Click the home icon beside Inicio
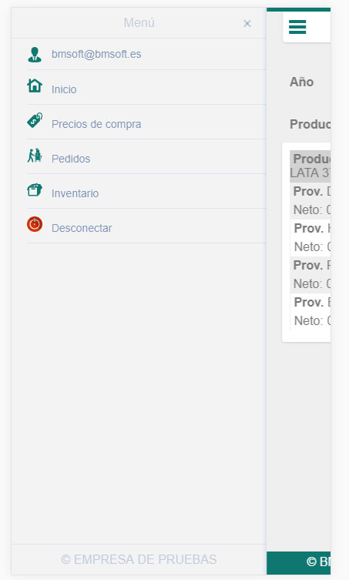349x580 pixels. pyautogui.click(x=35, y=85)
